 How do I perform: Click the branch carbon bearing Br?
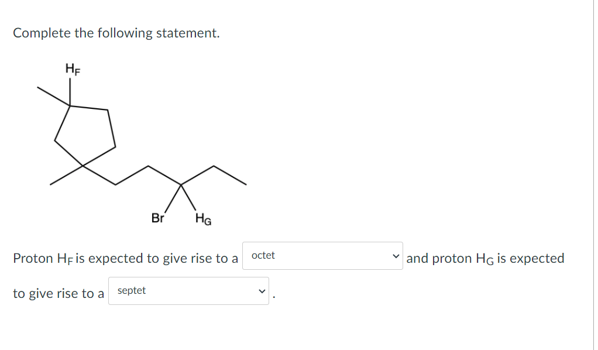click(x=180, y=186)
